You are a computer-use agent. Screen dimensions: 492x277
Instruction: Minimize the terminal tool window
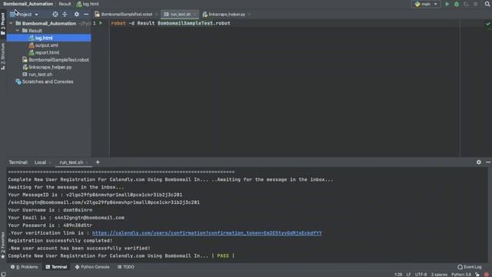(x=488, y=162)
